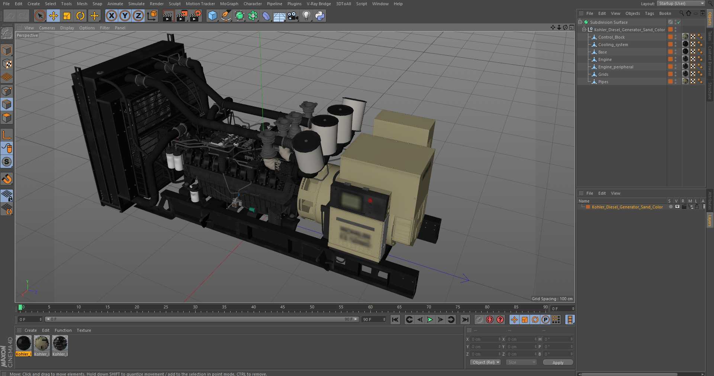
Task: Open material manager Texture menu
Action: (84, 330)
